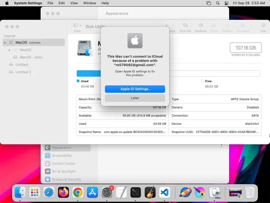Open TextEdit from the Dock
This screenshot has width=270, height=203.
pyautogui.click(x=121, y=192)
